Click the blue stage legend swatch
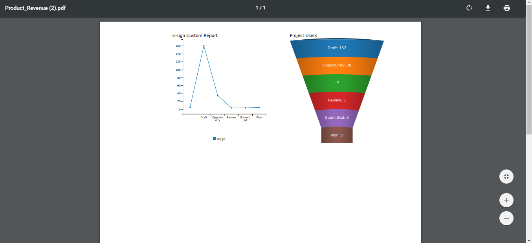 214,139
